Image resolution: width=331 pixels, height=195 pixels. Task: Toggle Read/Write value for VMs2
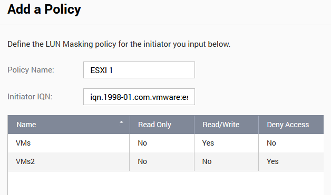coord(226,161)
